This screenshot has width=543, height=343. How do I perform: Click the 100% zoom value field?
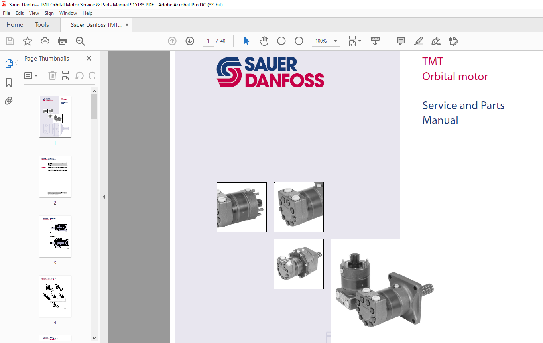click(x=321, y=41)
